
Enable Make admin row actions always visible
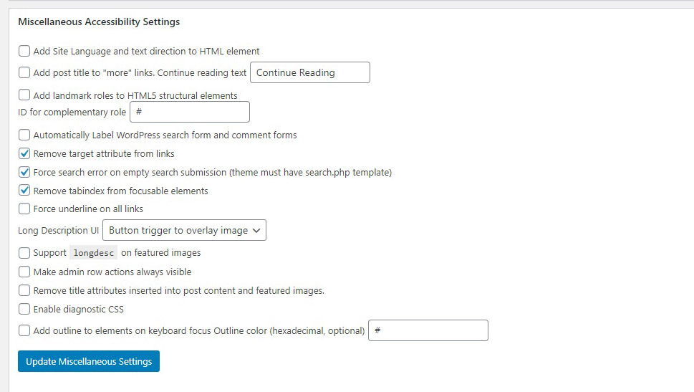(24, 272)
